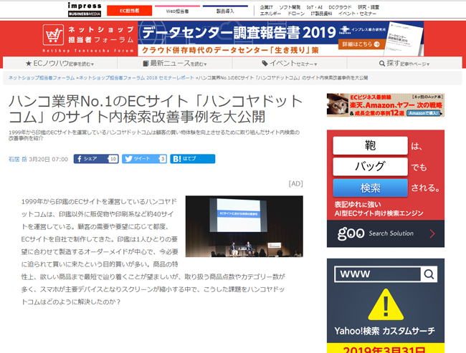Open the データセンター調査報告書2019 banner
466x353 pixels.
tap(280, 38)
